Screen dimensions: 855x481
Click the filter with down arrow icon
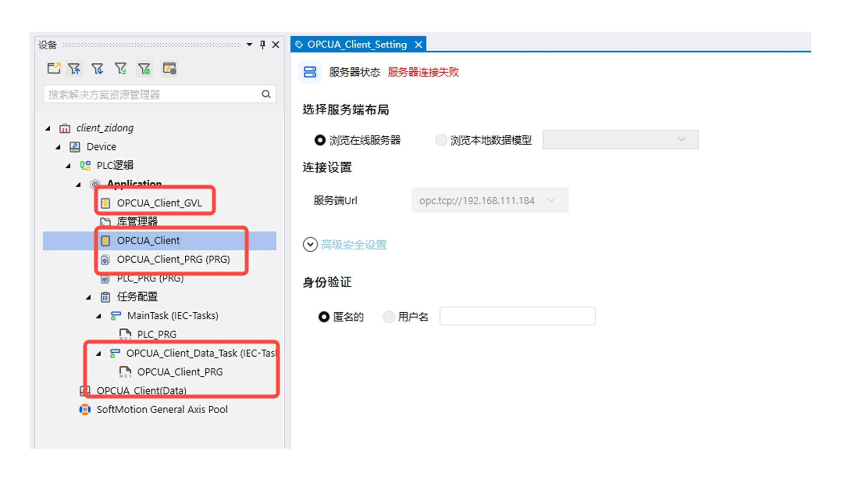[97, 69]
